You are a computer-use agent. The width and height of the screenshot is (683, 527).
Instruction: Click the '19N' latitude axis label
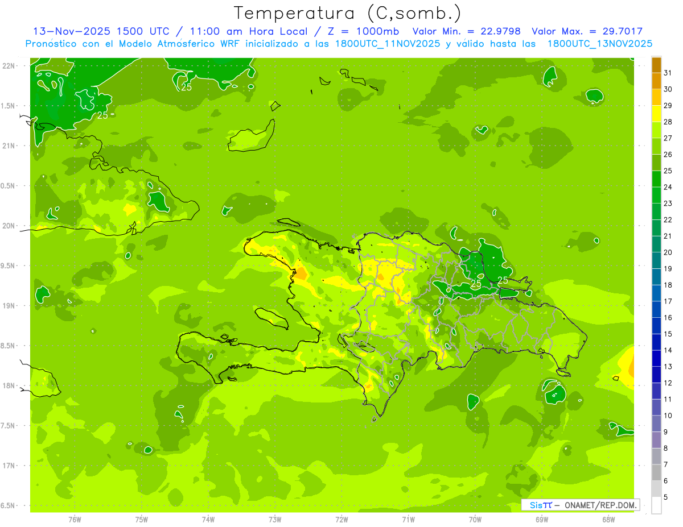click(9, 306)
